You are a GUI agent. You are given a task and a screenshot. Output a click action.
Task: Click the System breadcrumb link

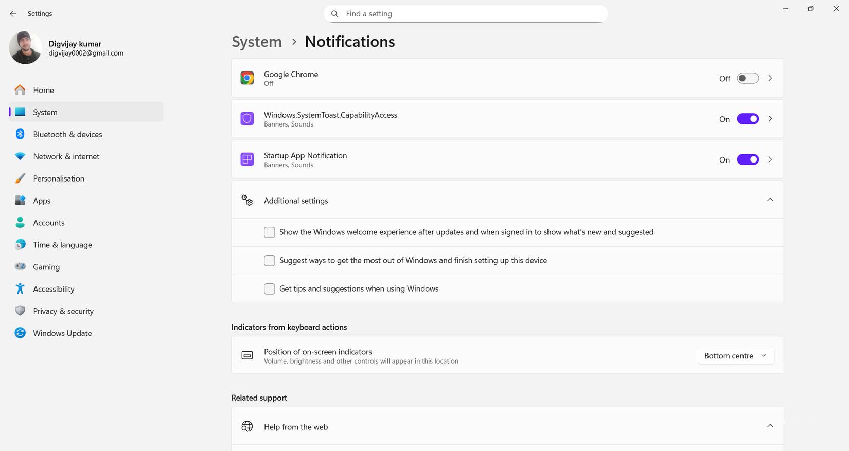(257, 42)
